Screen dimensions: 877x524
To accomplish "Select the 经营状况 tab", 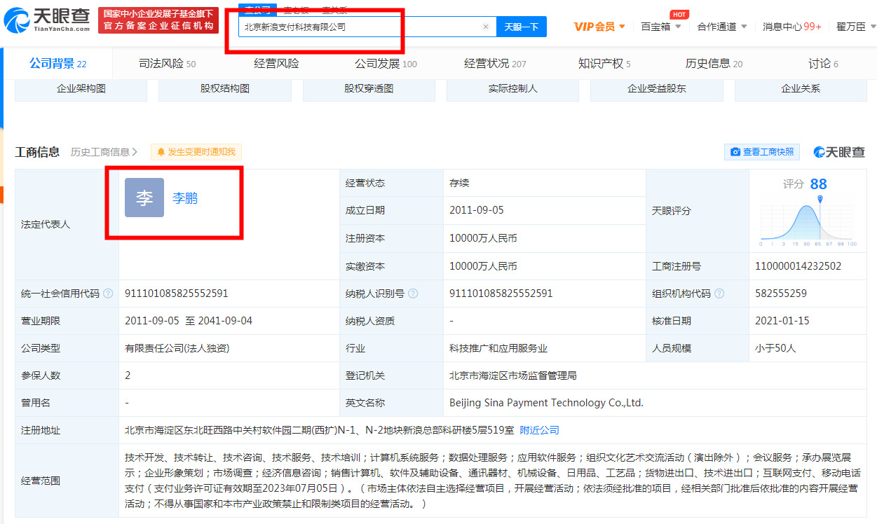I will point(495,64).
